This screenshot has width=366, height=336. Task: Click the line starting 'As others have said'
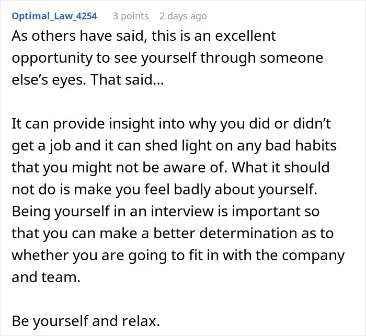(x=144, y=36)
